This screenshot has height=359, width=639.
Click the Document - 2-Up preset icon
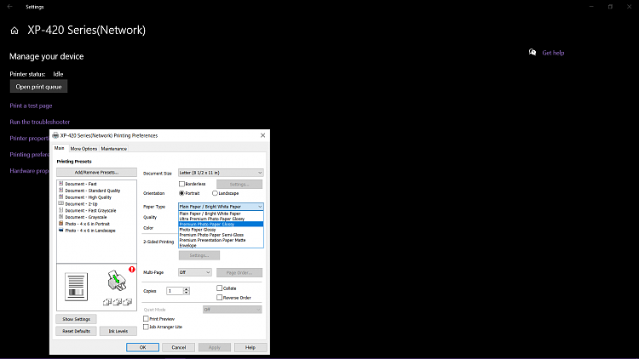pos(60,203)
